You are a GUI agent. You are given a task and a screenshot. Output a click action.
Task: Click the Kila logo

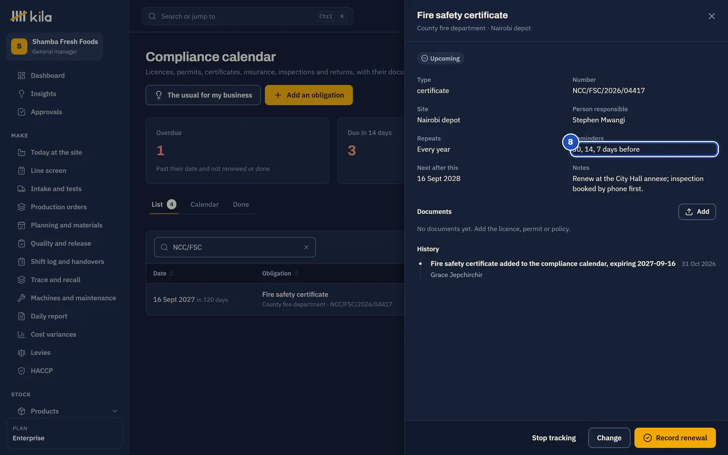click(x=31, y=16)
